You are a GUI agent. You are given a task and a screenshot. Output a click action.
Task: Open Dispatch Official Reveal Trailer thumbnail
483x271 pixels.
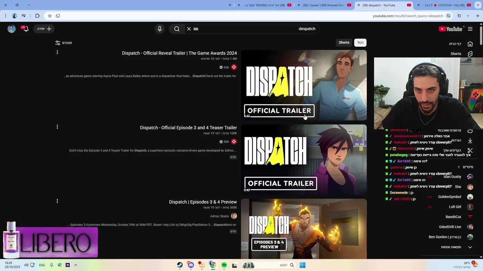[x=304, y=85]
